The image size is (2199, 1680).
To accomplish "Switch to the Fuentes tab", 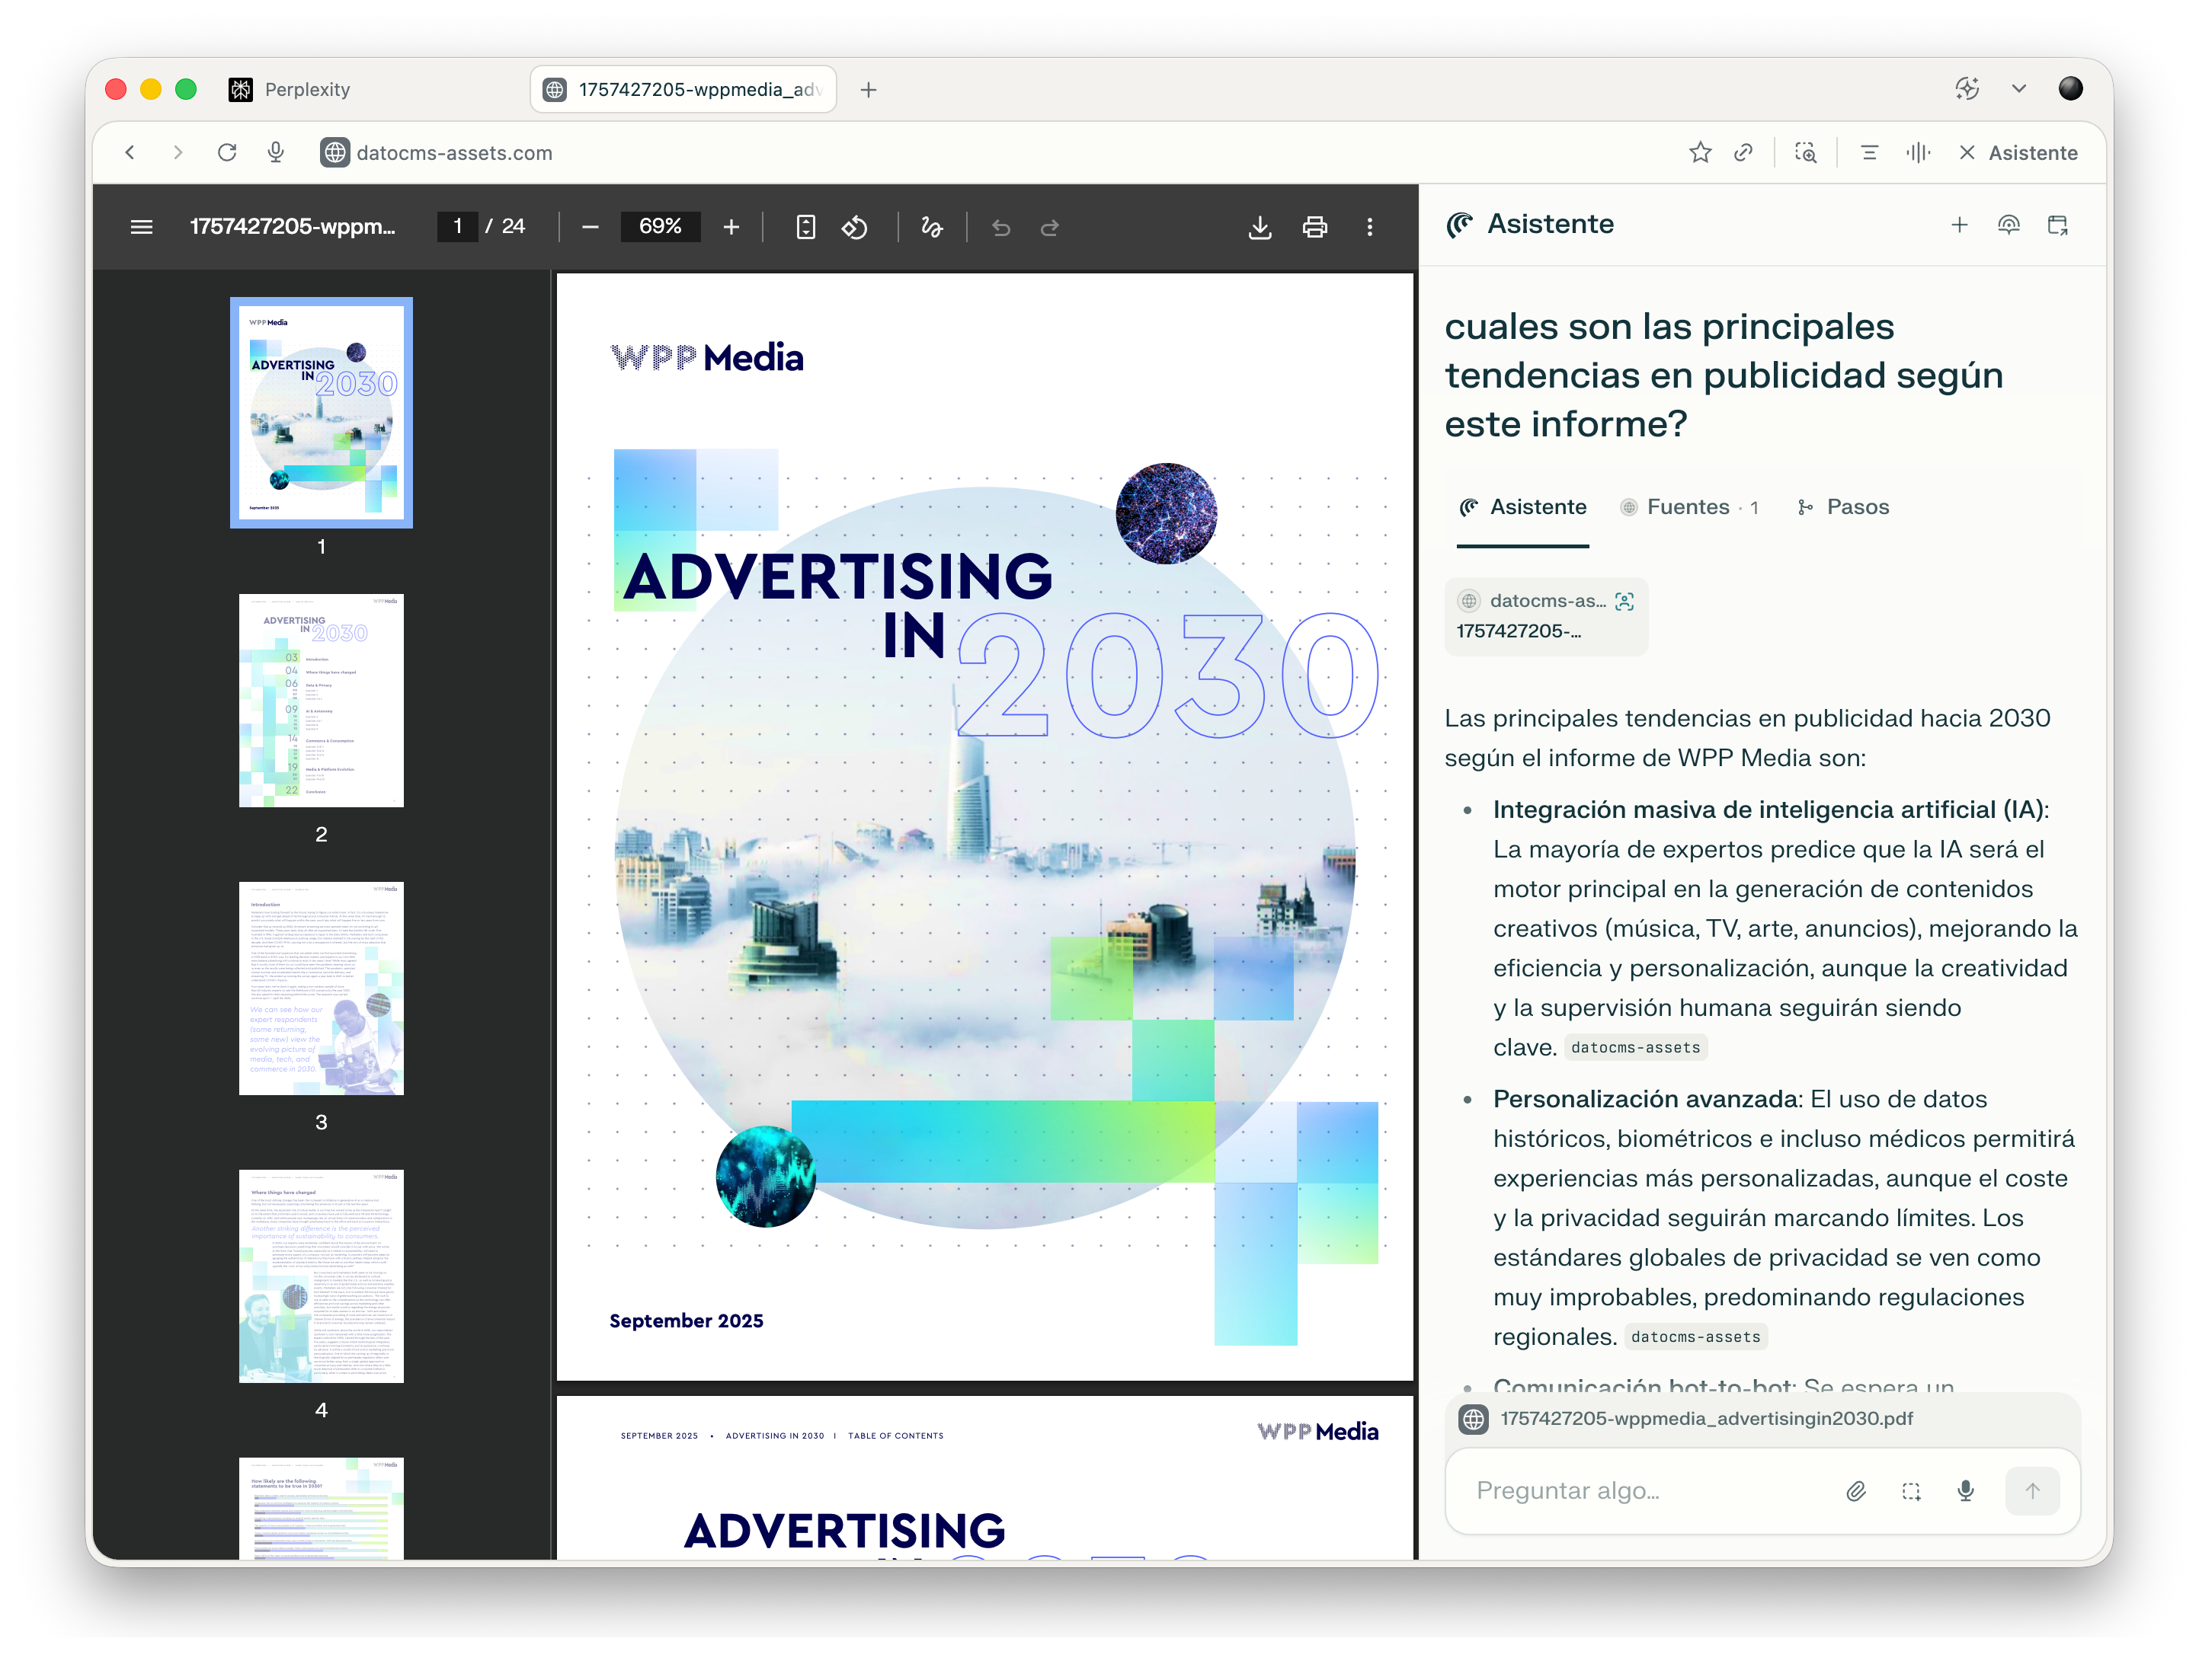I will (x=1688, y=507).
